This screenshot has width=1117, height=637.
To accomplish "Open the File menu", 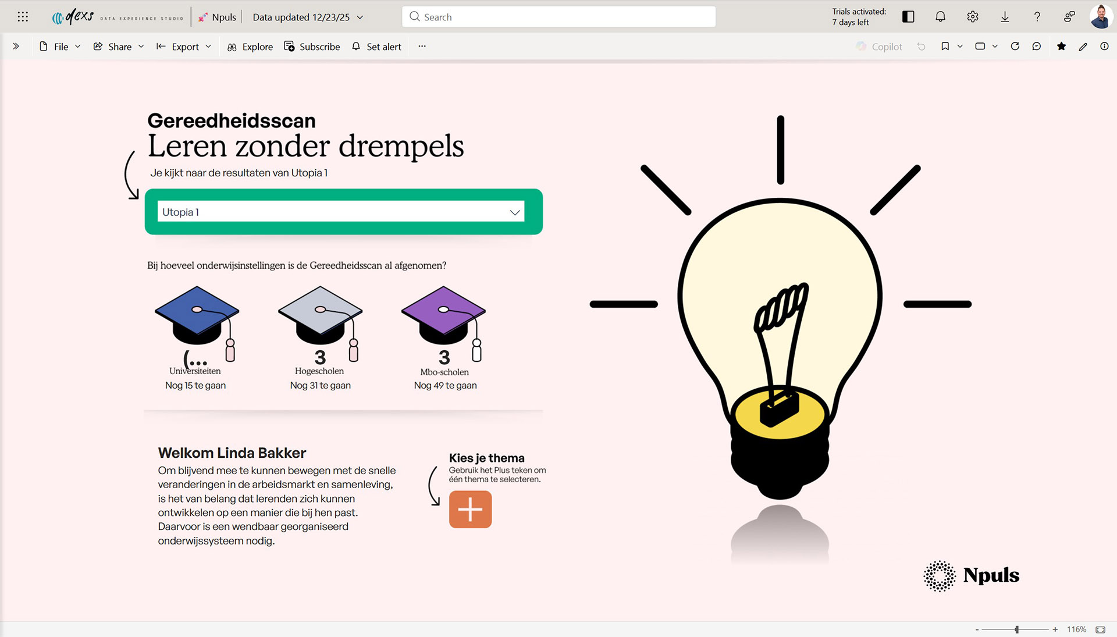I will pos(60,47).
